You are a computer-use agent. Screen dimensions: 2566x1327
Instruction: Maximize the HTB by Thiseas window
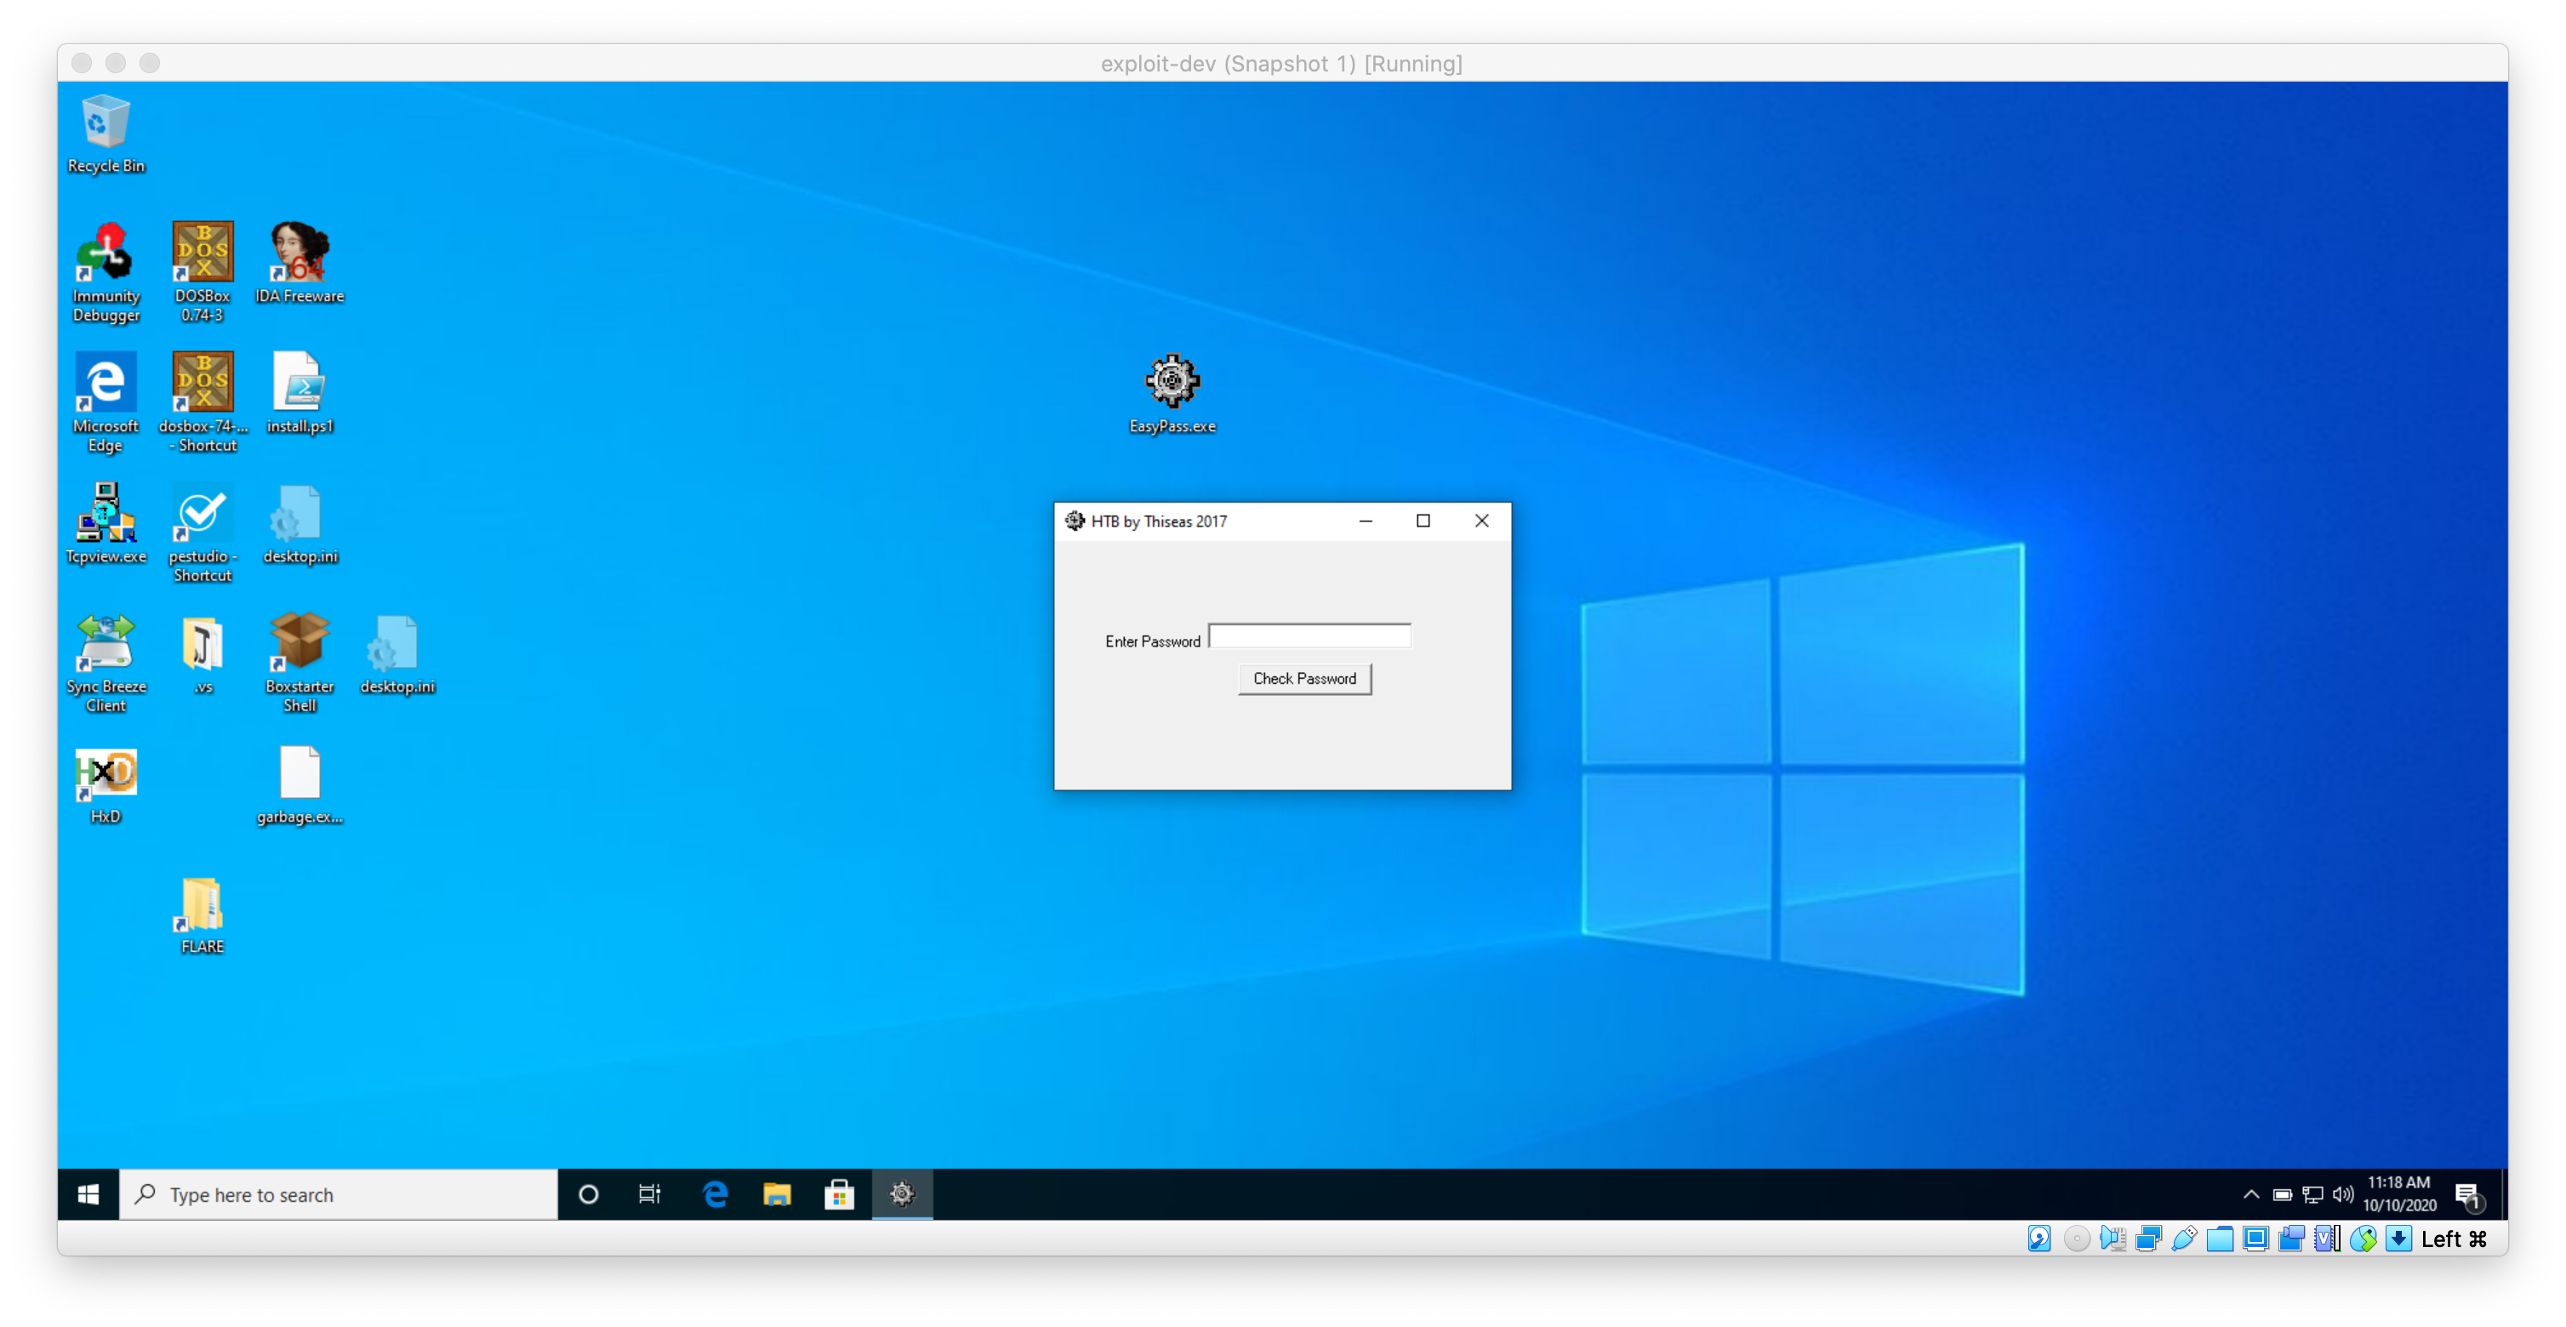(1423, 521)
